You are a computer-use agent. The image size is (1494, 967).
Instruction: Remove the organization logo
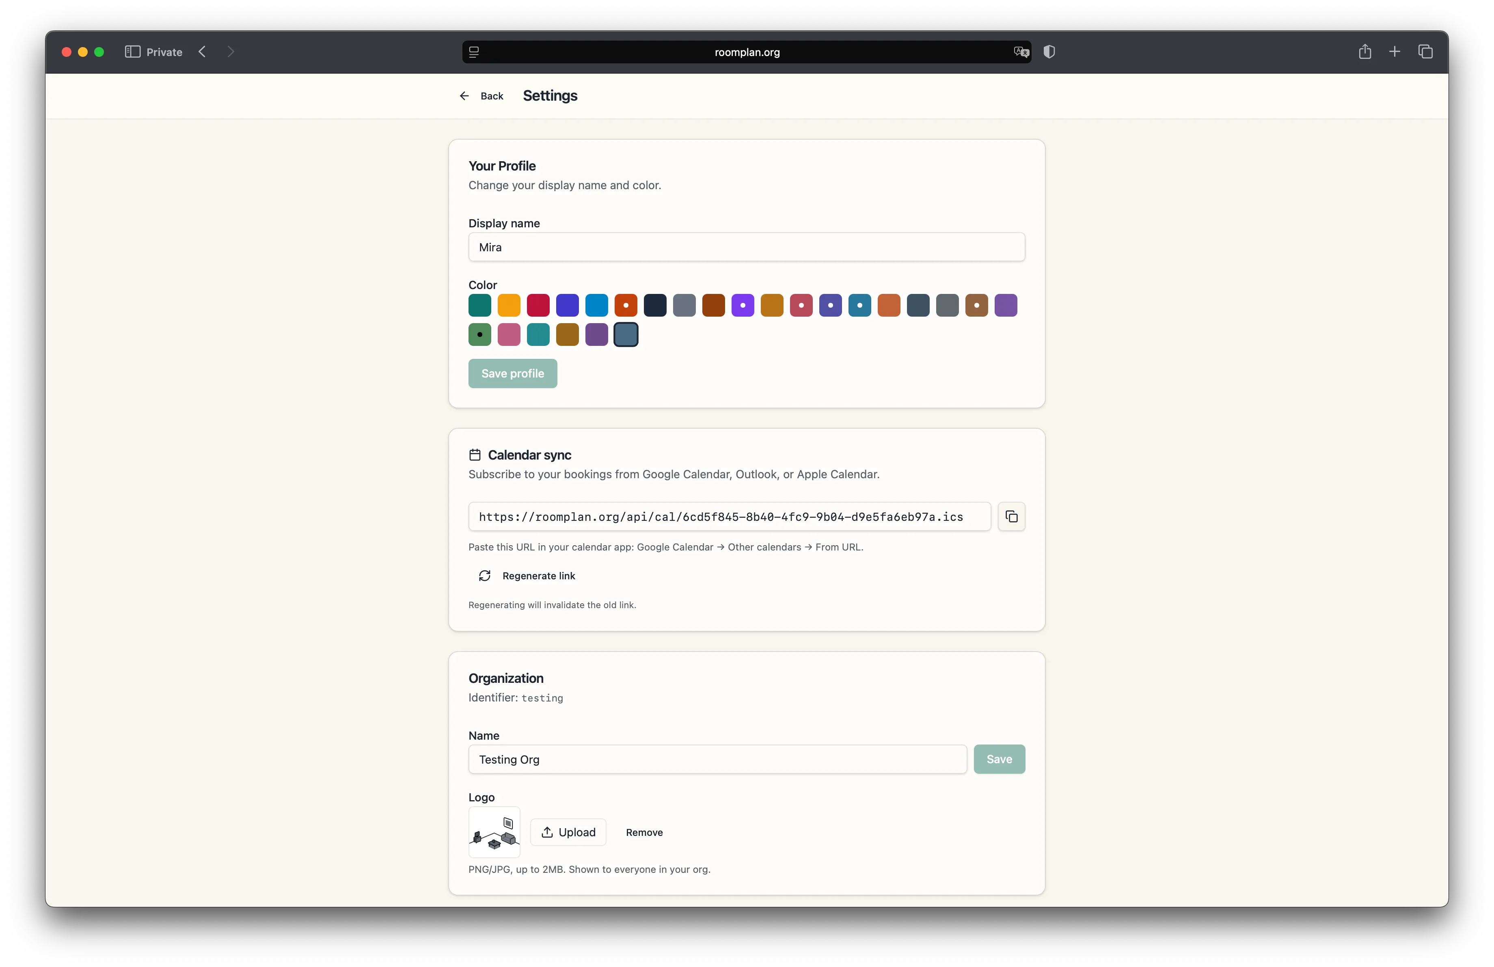coord(644,832)
